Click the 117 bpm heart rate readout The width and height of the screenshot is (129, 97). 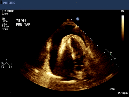tap(123, 93)
